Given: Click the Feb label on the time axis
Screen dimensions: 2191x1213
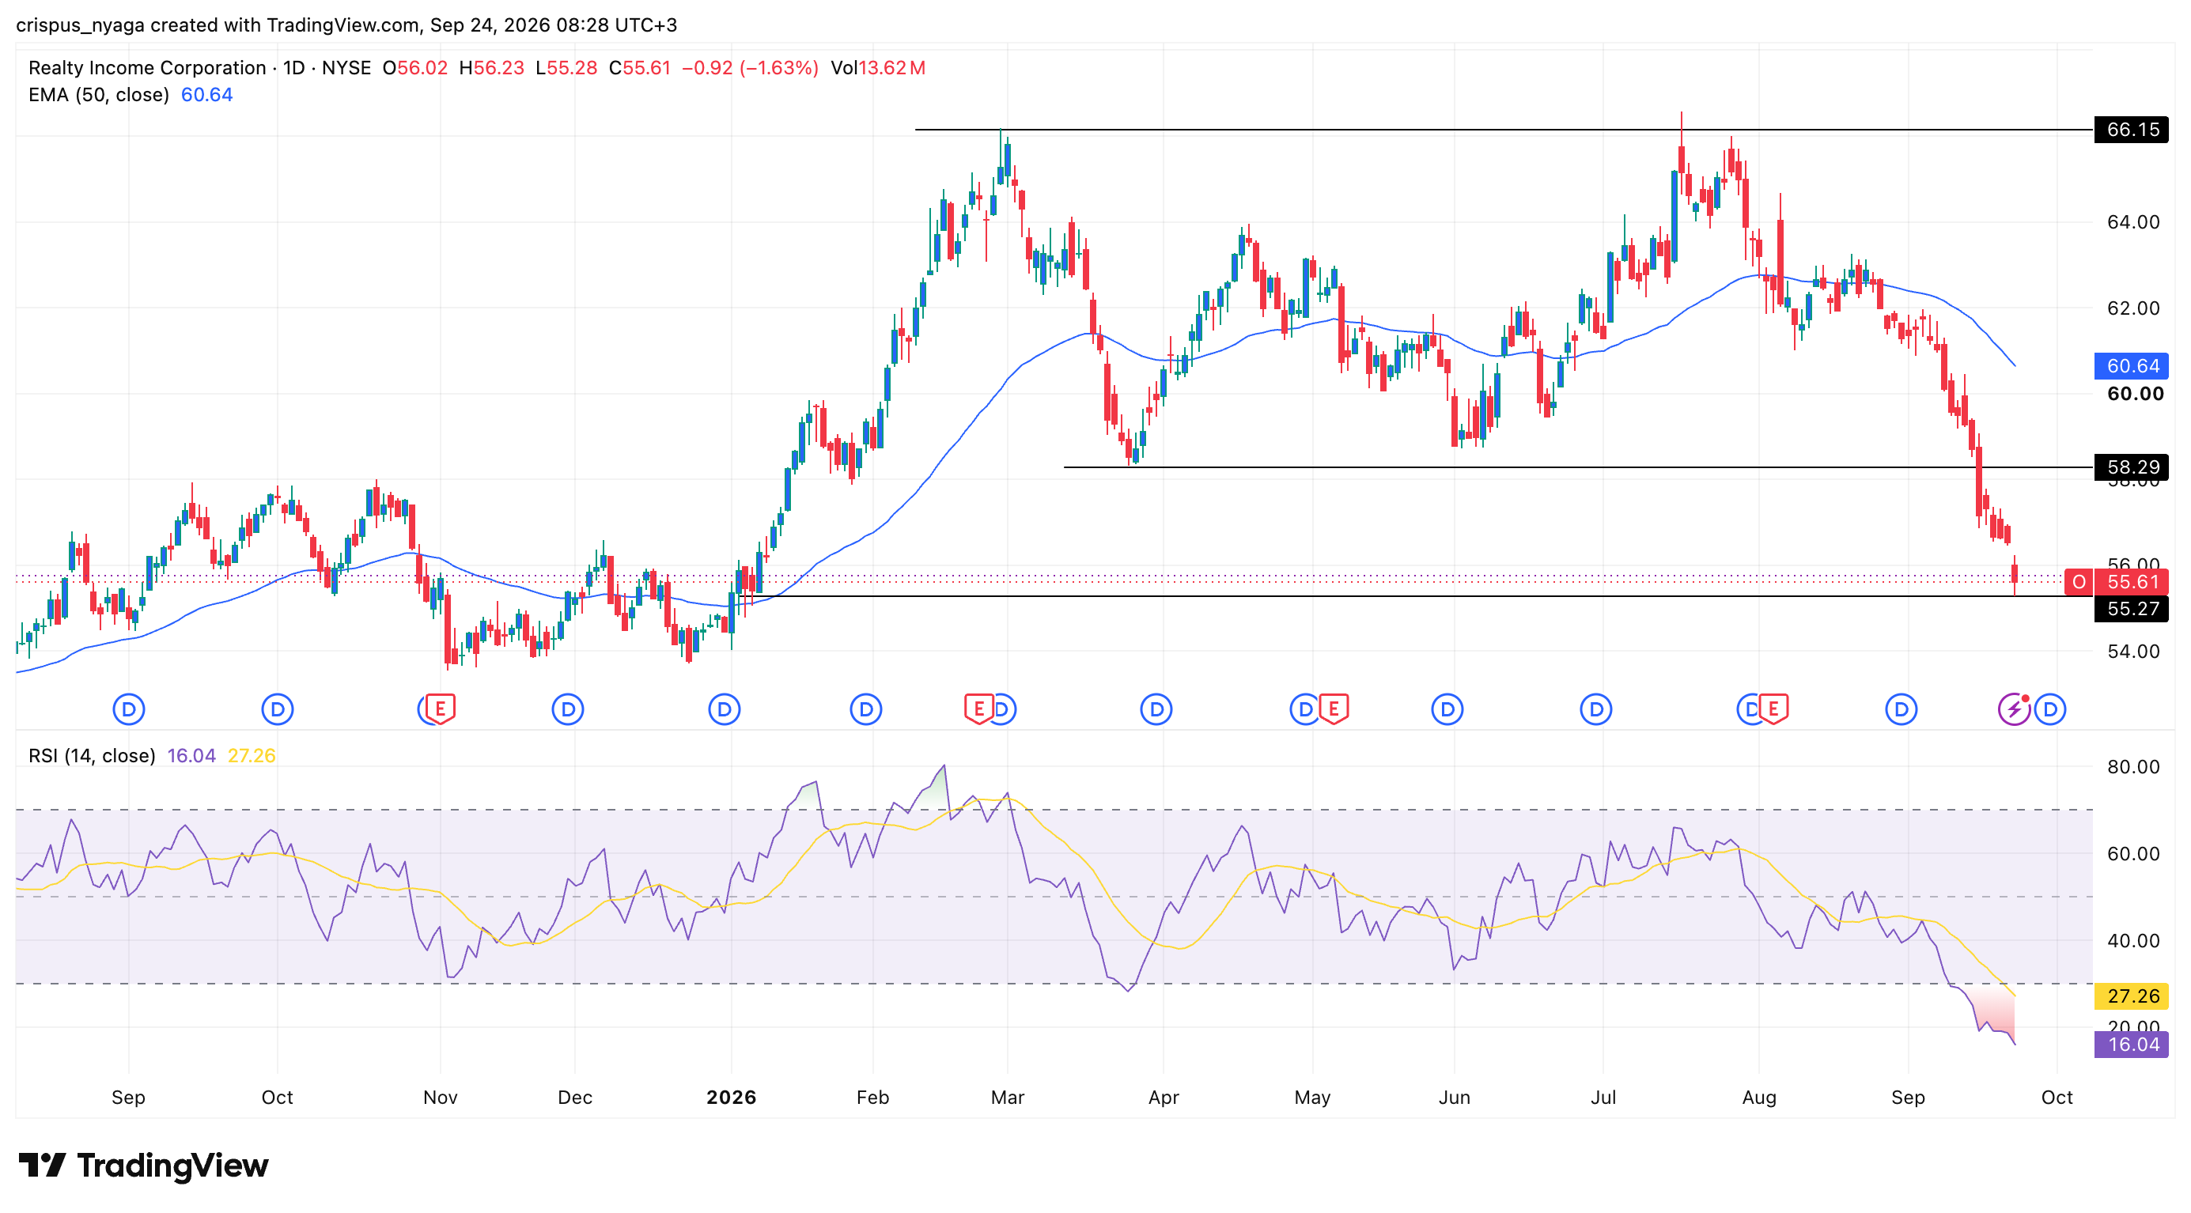Looking at the screenshot, I should [x=872, y=1098].
